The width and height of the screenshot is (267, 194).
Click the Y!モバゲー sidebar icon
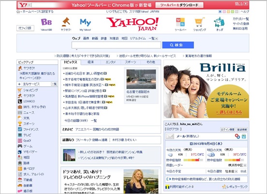click(20, 152)
